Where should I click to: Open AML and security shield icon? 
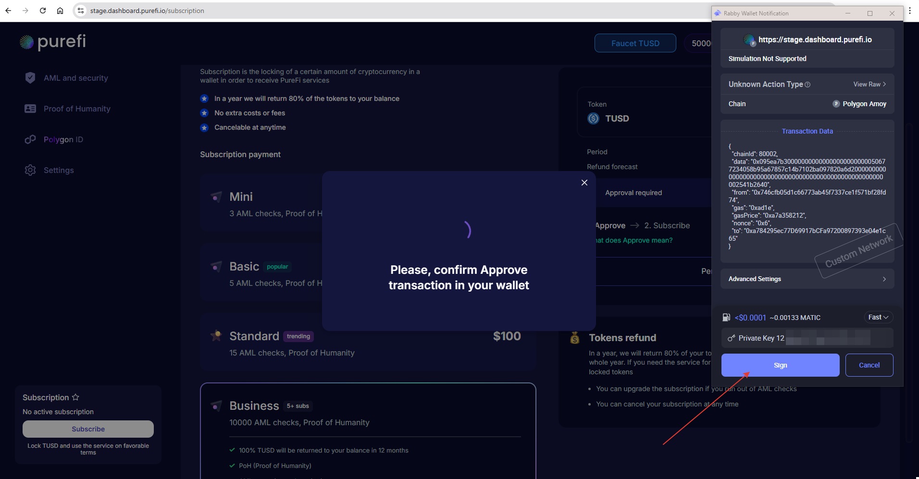tap(30, 78)
